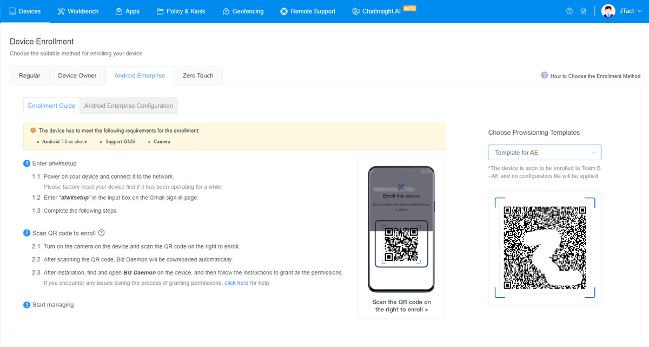Click the large enrollment QR code
The image size is (649, 347).
tap(545, 247)
